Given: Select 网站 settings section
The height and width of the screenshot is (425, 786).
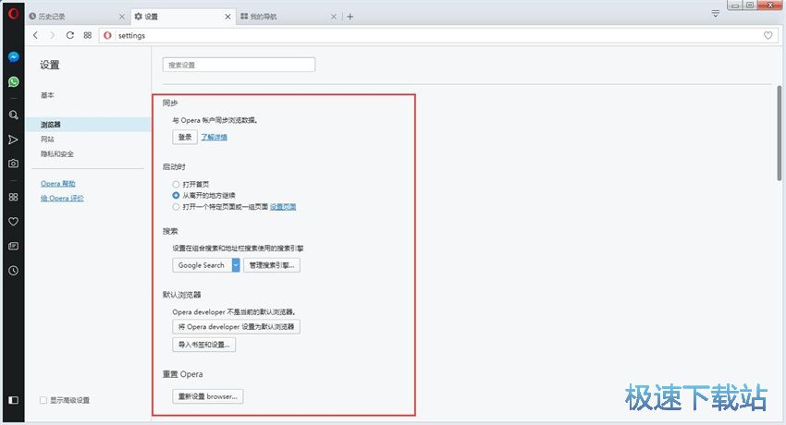Looking at the screenshot, I should click(x=47, y=140).
